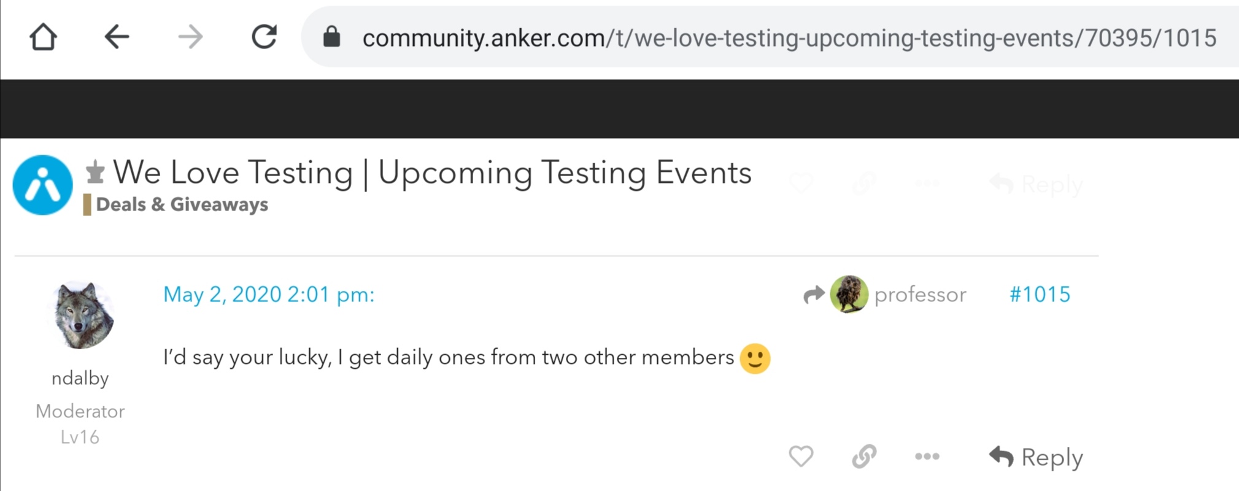Reload the page with the refresh icon
The image size is (1239, 491).
pos(264,37)
